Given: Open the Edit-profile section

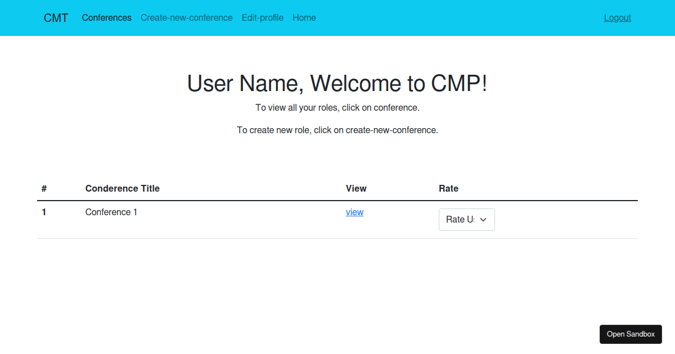Looking at the screenshot, I should click(262, 17).
